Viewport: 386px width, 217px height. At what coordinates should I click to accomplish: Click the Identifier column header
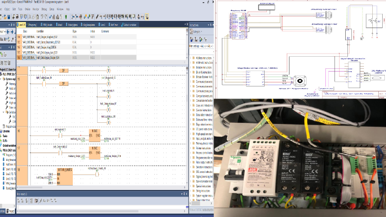point(40,31)
